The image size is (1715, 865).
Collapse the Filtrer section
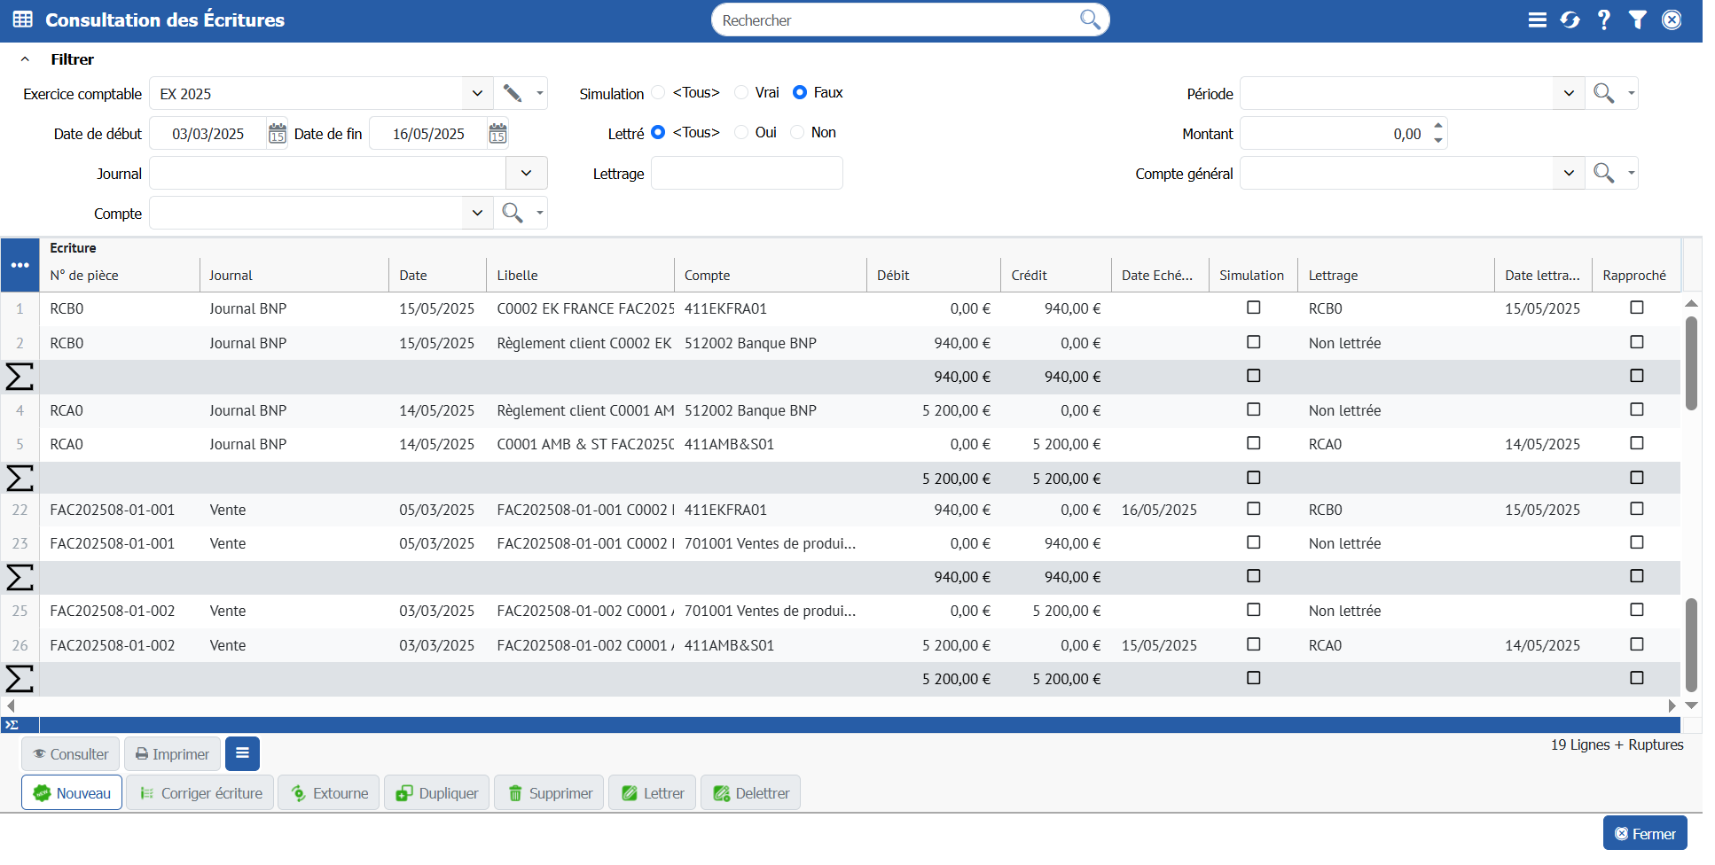26,59
